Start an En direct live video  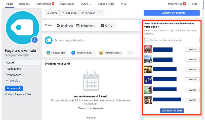tap(65, 26)
